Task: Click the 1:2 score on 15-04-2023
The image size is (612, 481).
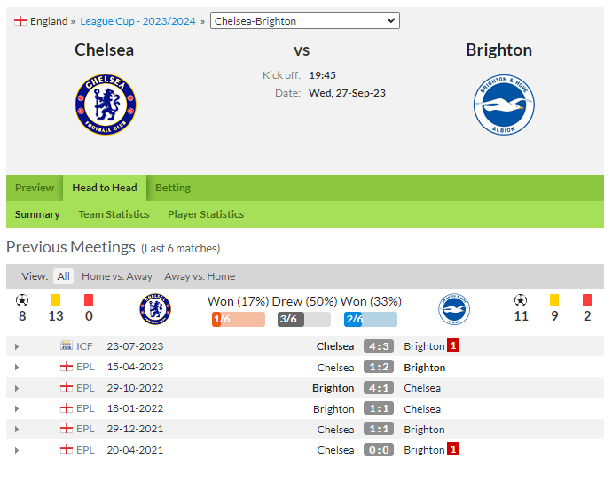Action: [x=379, y=367]
